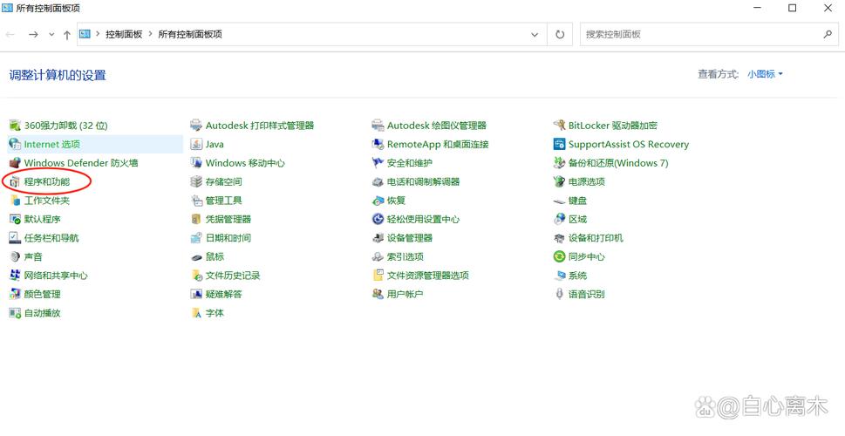Open 轻松使用设置中心 link
The image size is (845, 436).
(423, 220)
